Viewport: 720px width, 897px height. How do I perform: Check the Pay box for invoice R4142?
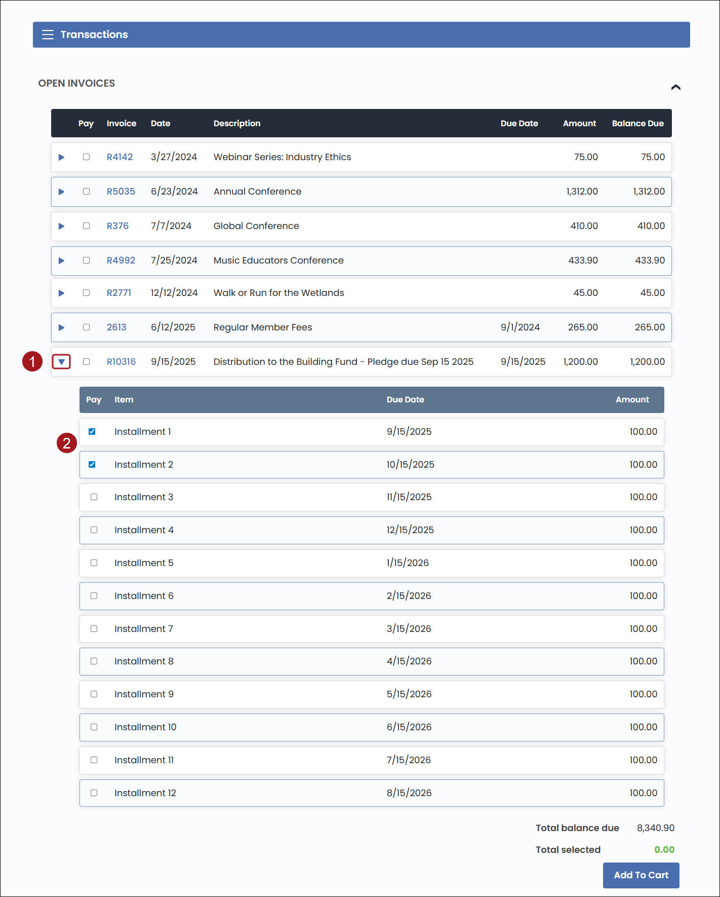tap(86, 157)
